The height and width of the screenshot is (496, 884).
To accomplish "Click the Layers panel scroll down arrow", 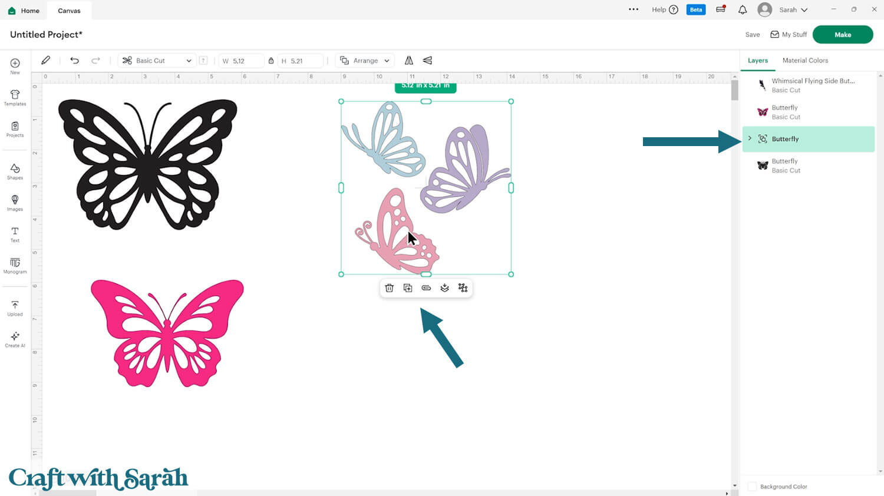I will (x=880, y=471).
